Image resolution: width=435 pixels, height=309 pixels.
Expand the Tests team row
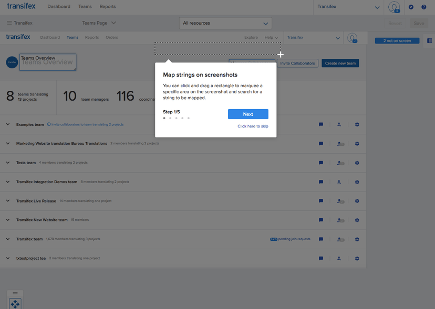[x=8, y=163]
